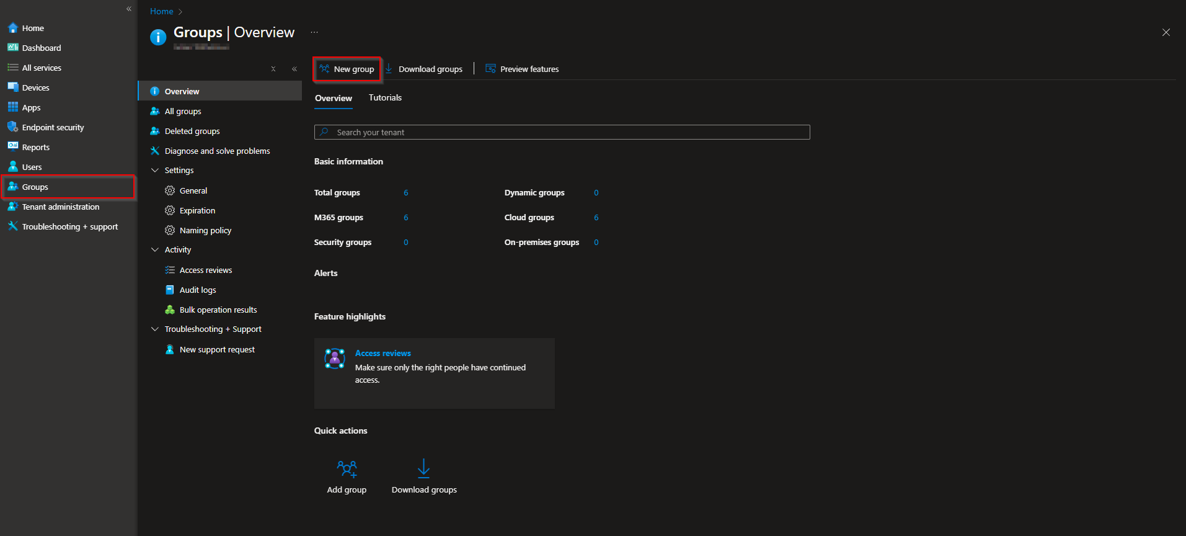Collapse the Activity section chevron
The height and width of the screenshot is (536, 1186).
coord(155,249)
